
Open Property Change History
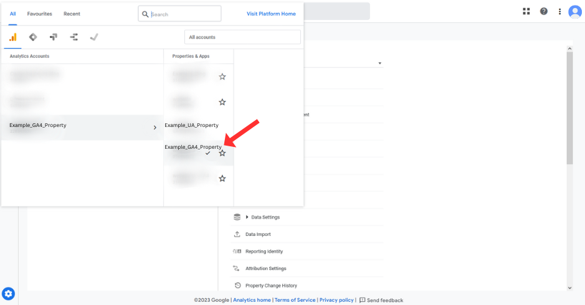(271, 286)
